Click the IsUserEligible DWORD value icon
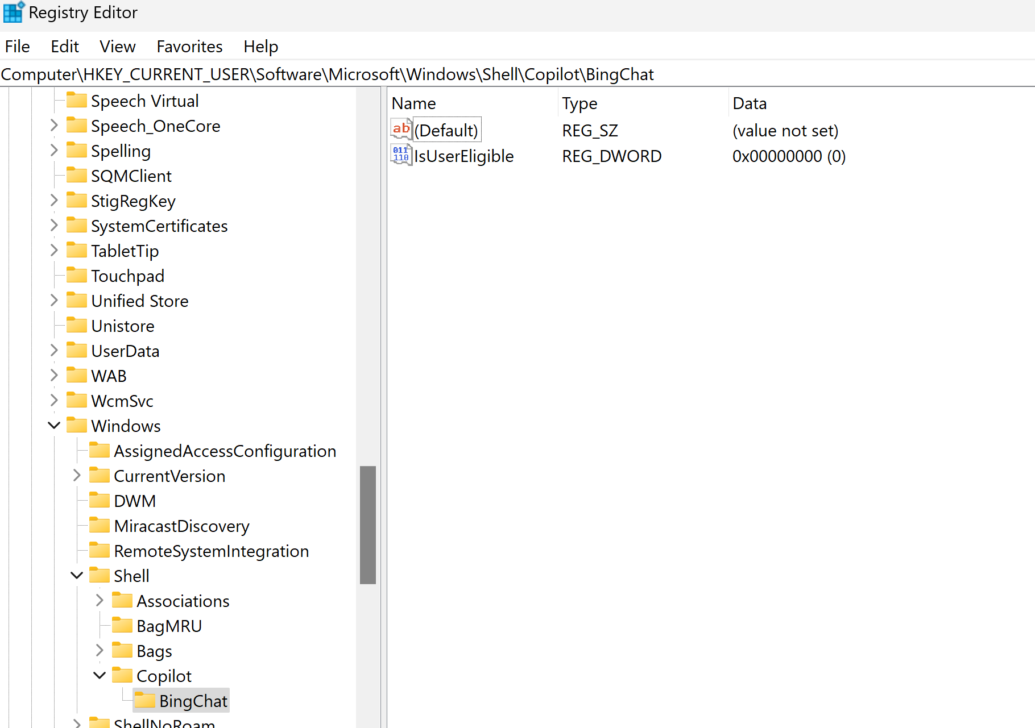This screenshot has height=728, width=1035. 401,155
